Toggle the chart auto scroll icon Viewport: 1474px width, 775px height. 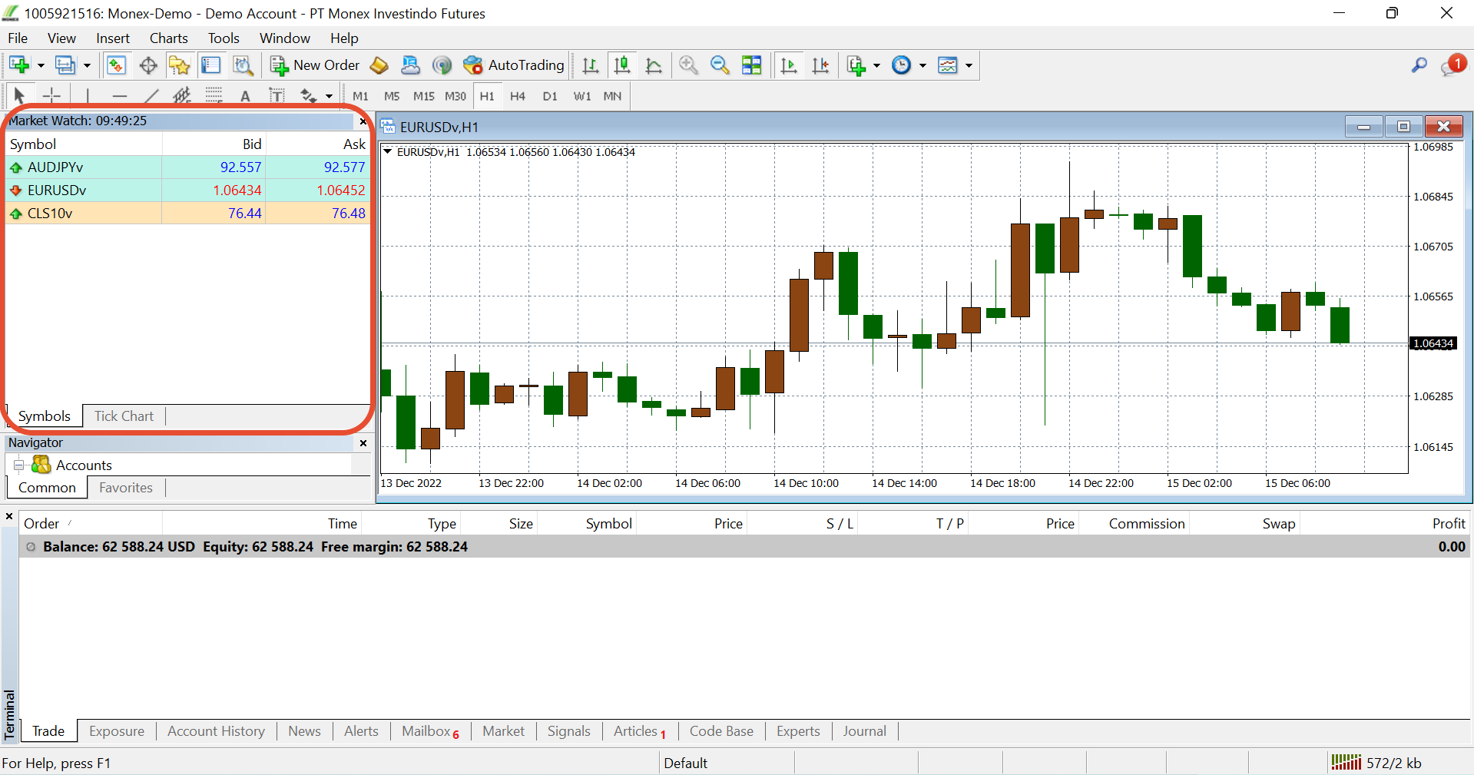[x=789, y=65]
